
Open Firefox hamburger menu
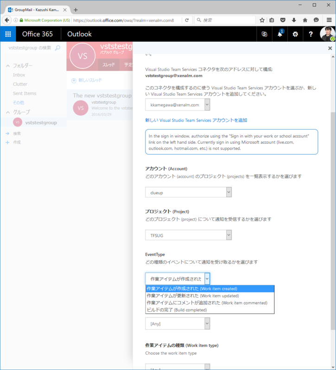click(329, 20)
